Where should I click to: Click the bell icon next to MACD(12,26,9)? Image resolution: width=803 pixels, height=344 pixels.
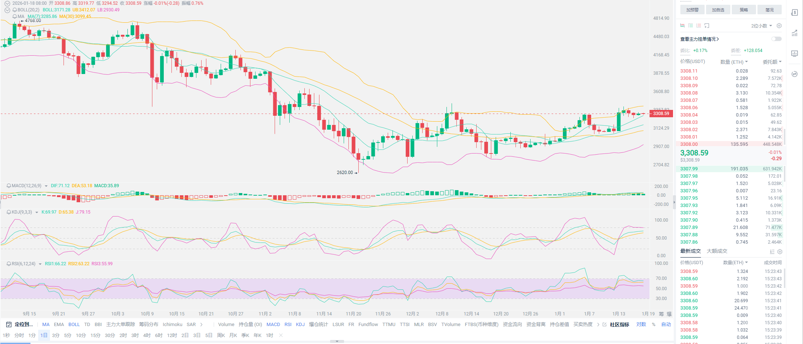click(x=9, y=186)
